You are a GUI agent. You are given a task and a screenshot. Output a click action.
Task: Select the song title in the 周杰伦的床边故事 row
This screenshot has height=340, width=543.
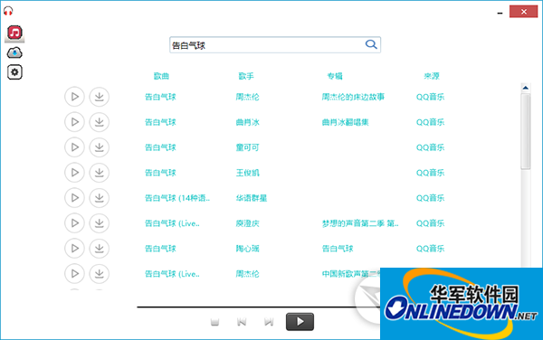160,97
